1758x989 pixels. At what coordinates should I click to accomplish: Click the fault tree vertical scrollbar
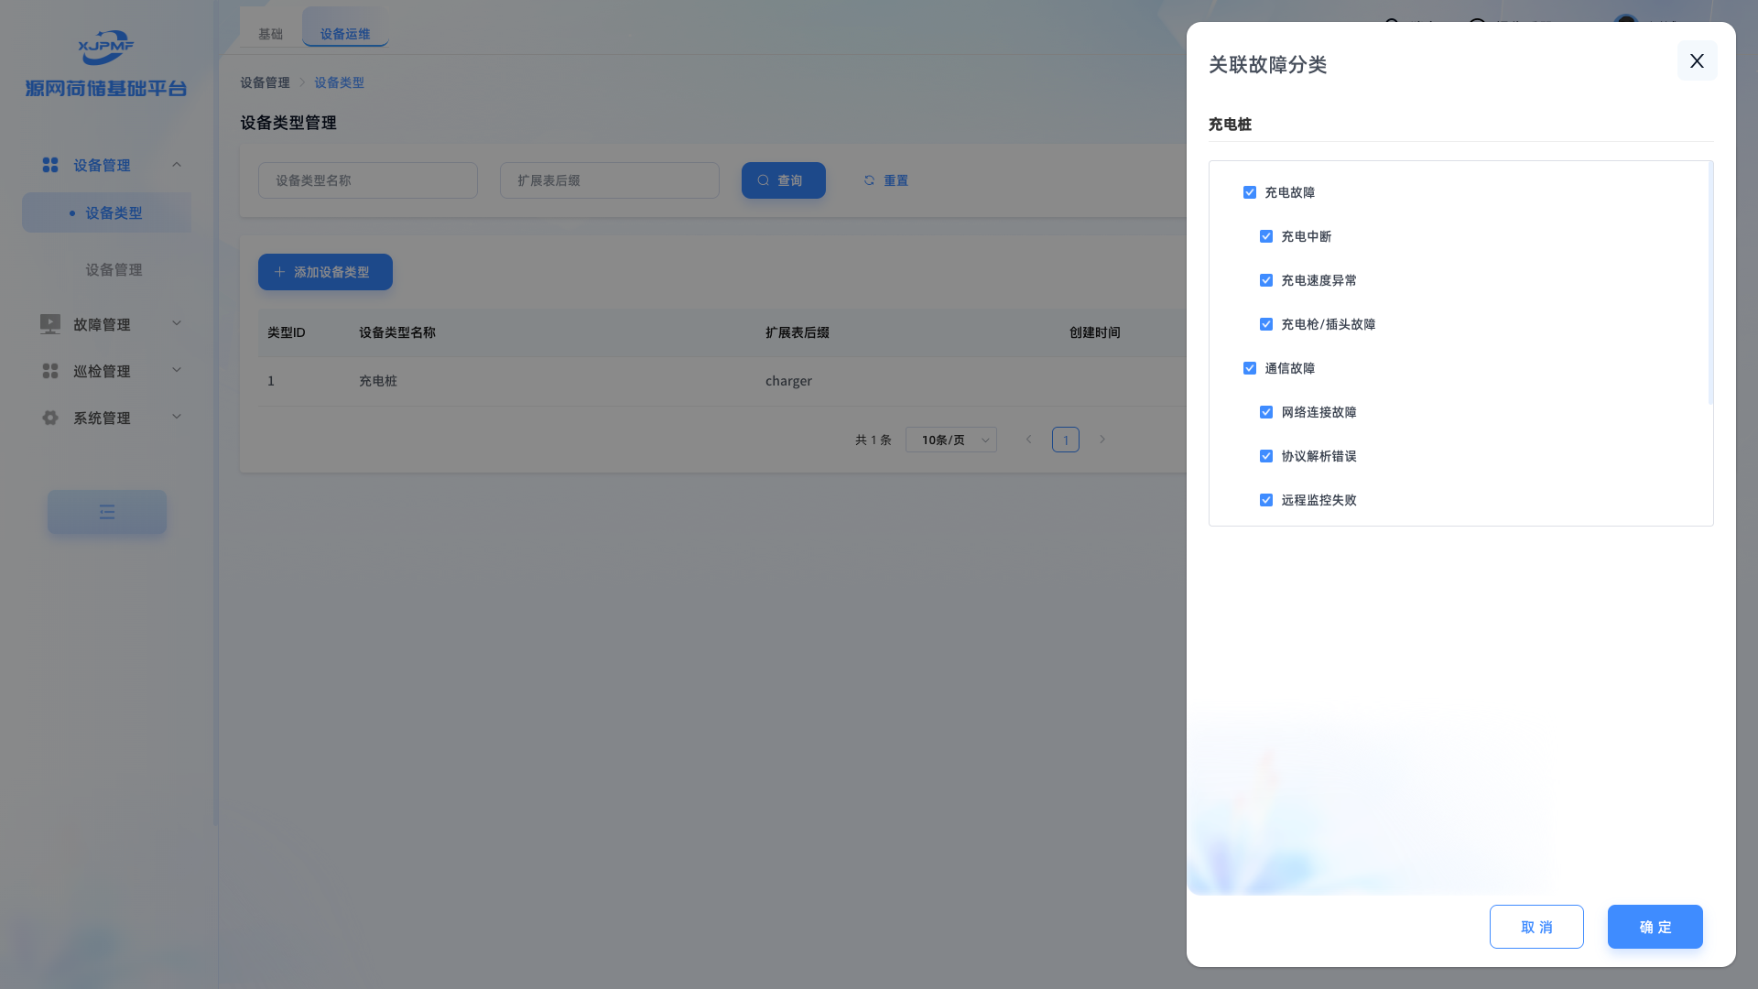(1710, 284)
